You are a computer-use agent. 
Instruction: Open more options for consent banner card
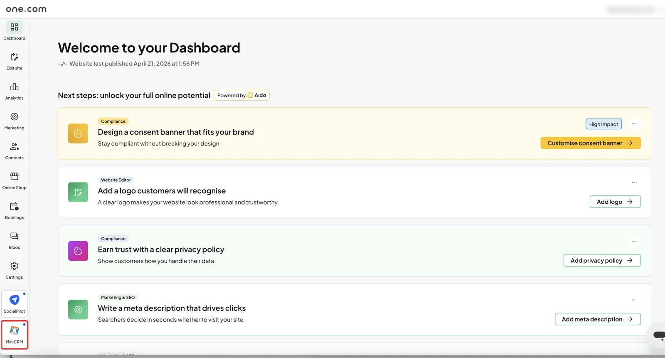click(x=635, y=124)
